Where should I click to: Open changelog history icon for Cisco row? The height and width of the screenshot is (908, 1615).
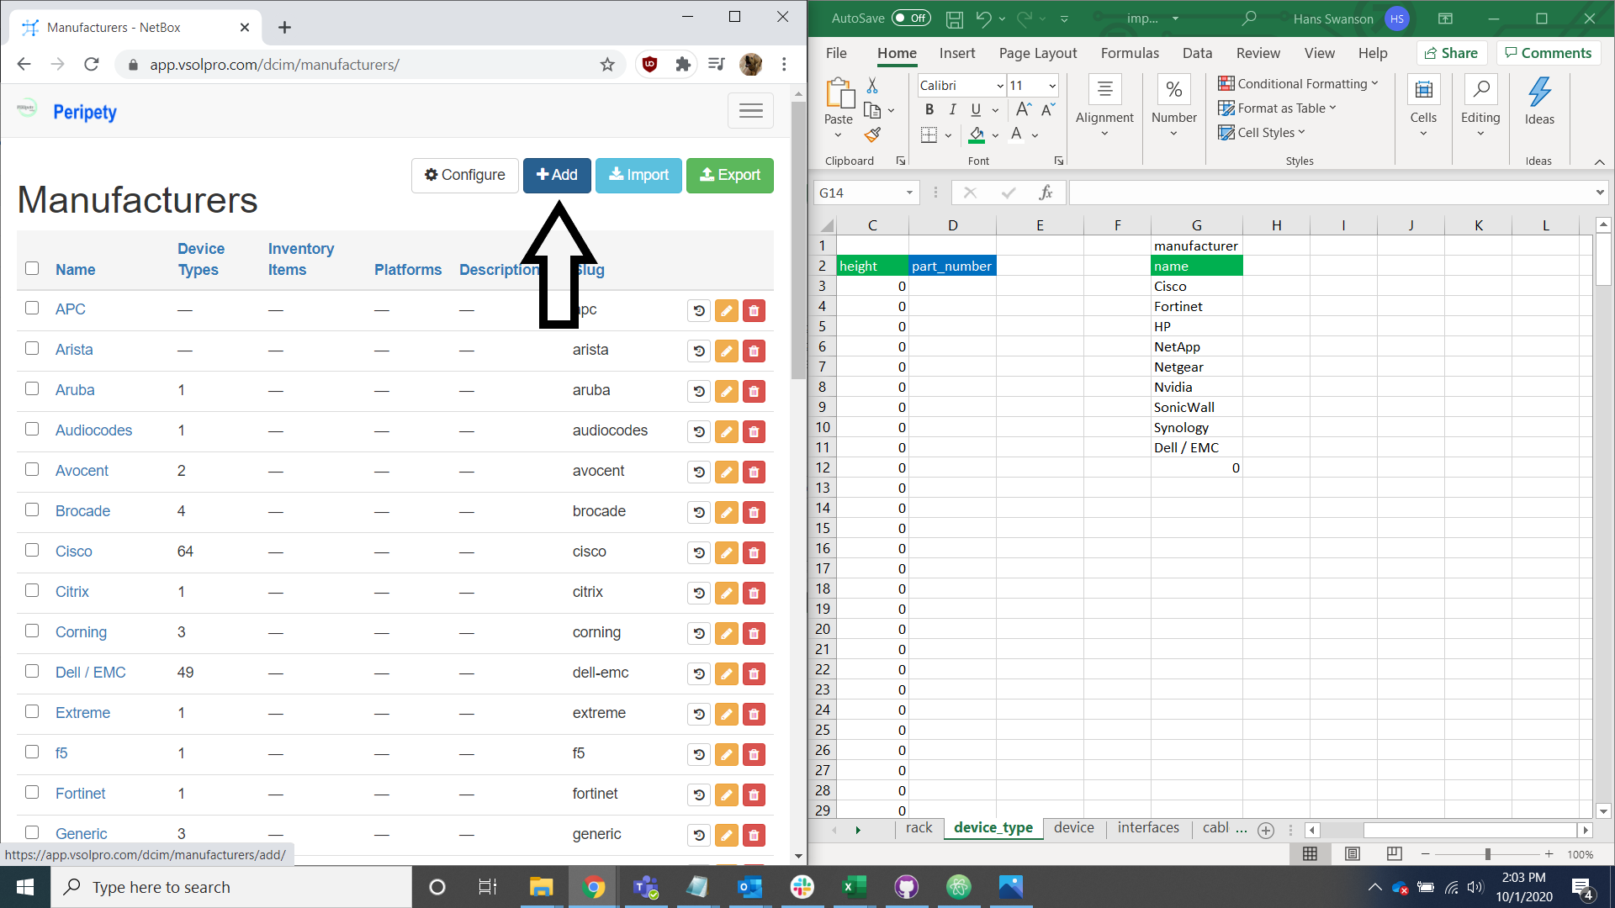pos(699,552)
